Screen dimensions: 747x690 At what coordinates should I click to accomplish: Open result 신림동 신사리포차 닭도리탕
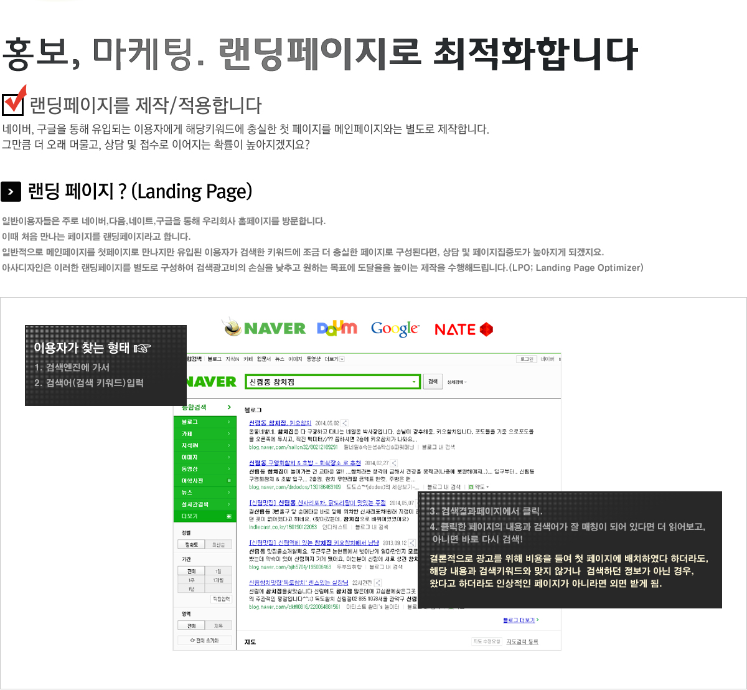(317, 503)
